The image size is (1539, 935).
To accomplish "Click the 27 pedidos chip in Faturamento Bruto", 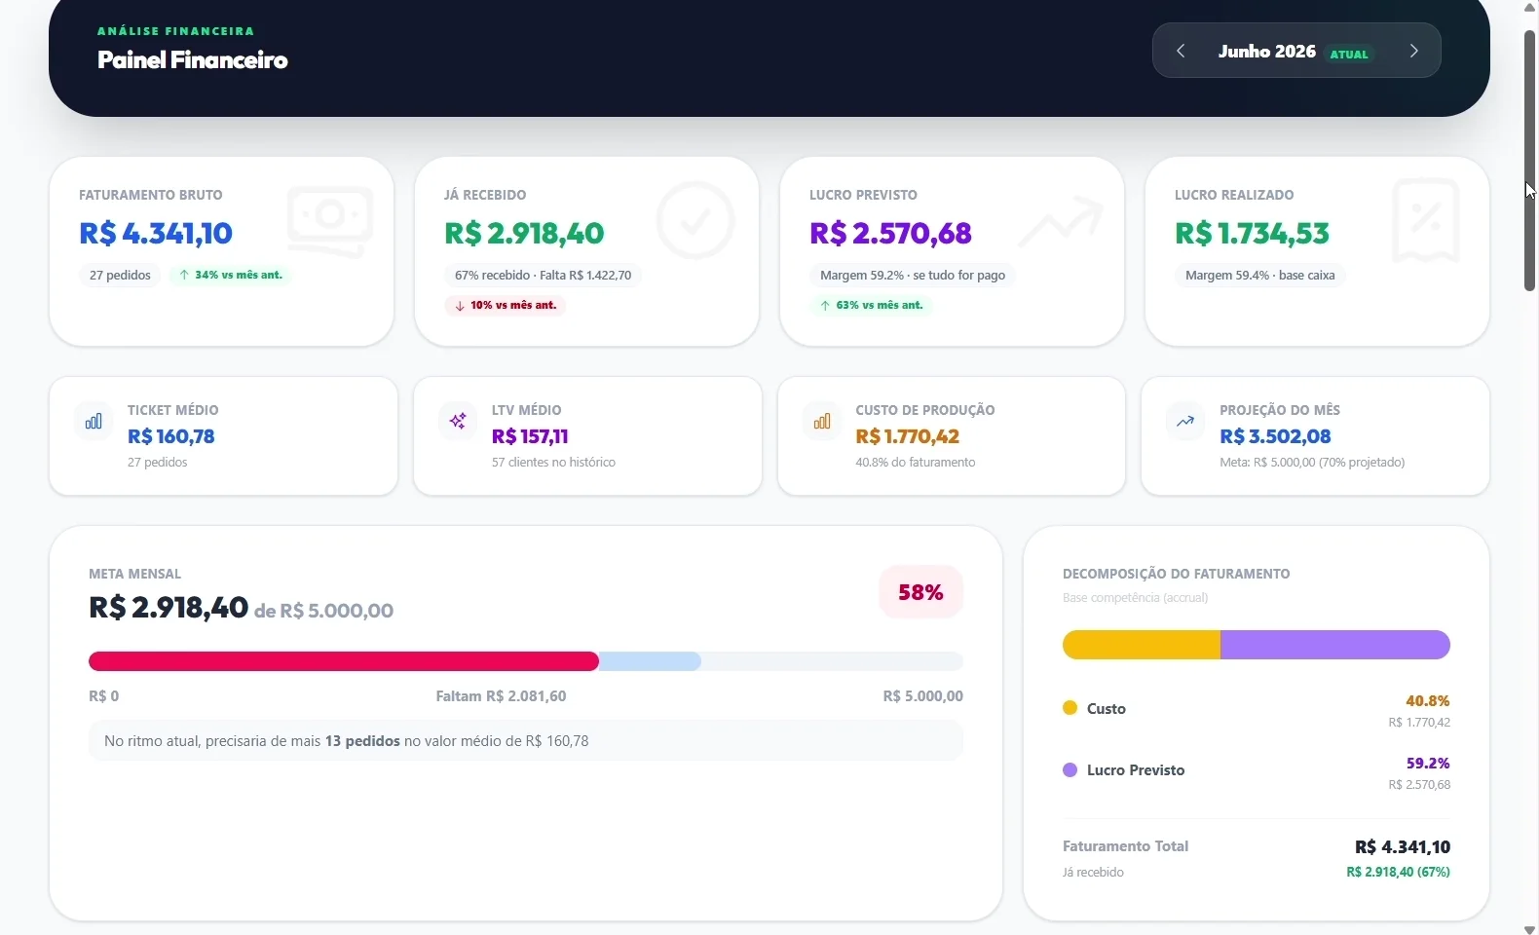I will (120, 276).
